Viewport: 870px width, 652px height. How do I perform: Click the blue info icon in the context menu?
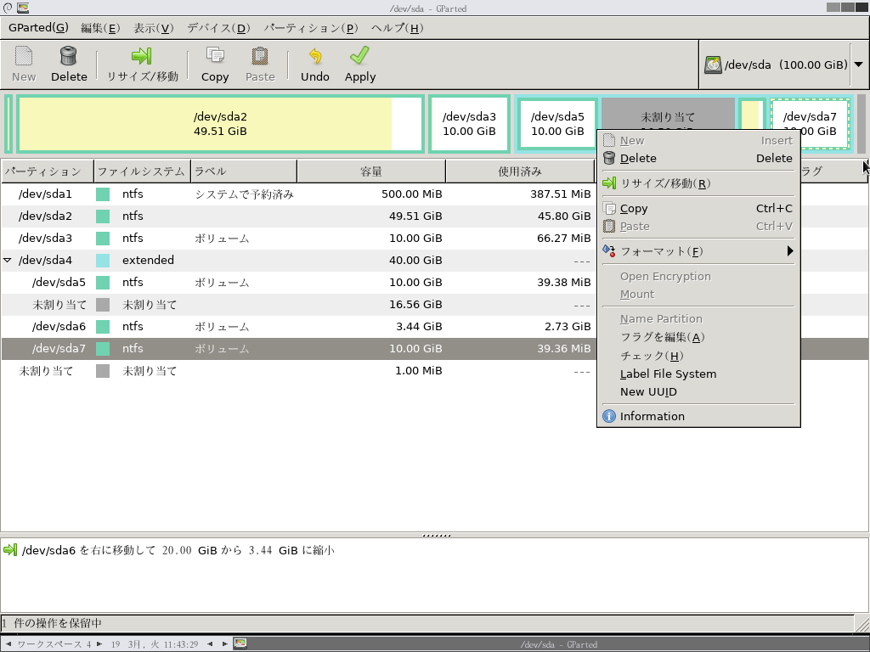point(608,416)
